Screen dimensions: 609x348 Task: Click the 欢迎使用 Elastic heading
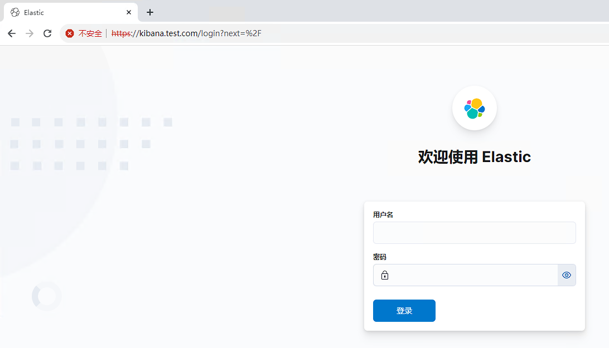click(x=474, y=156)
